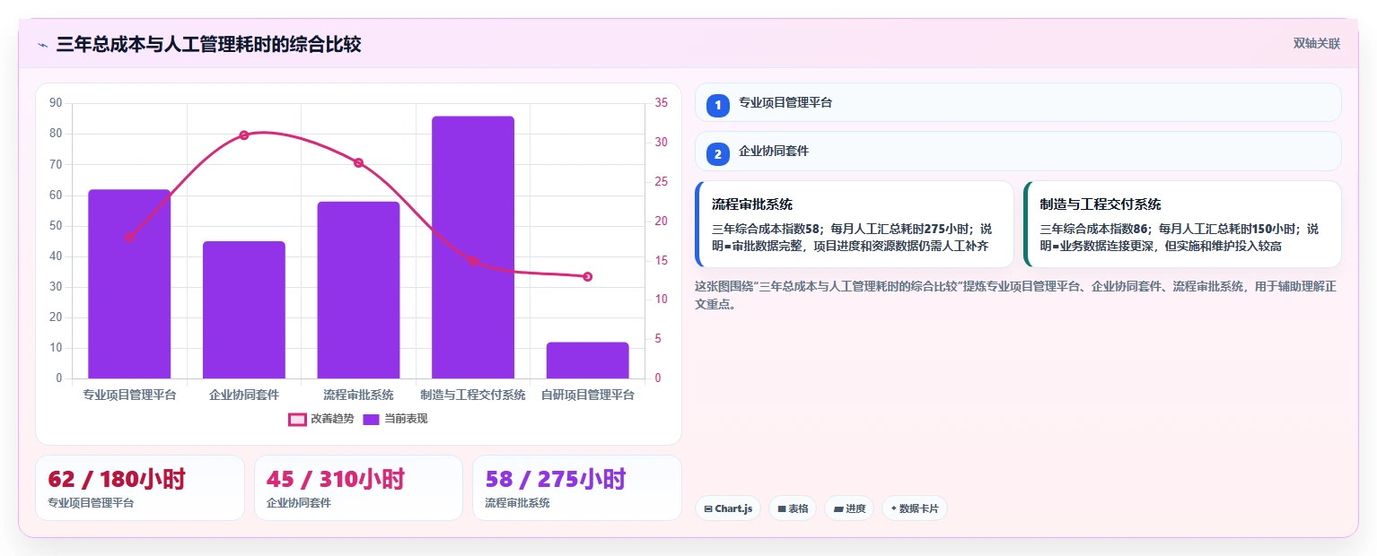Click the right axis value 35
This screenshot has width=1377, height=556.
click(661, 103)
